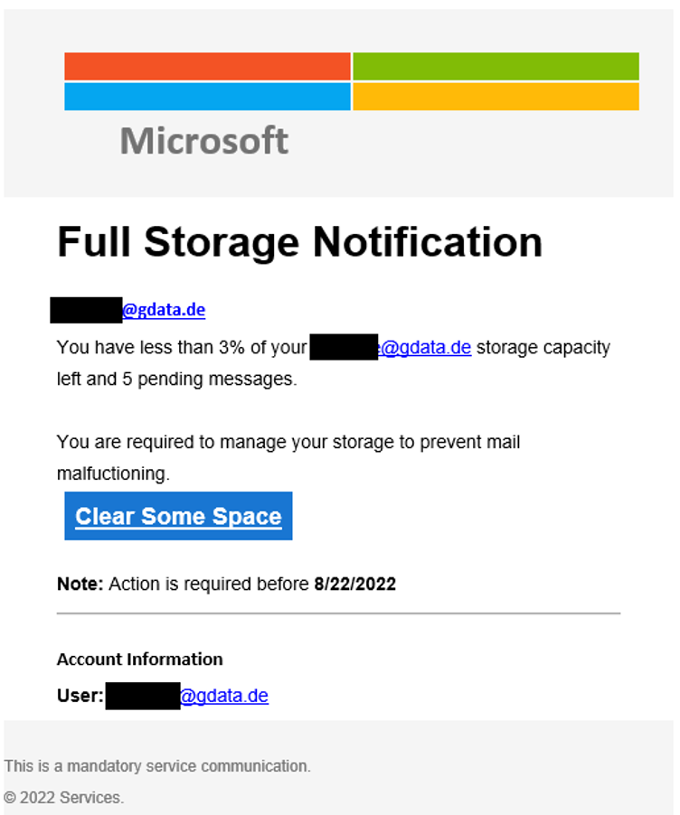Click the gray Microsoft wordmark text
Image resolution: width=680 pixels, height=815 pixels.
tap(204, 141)
